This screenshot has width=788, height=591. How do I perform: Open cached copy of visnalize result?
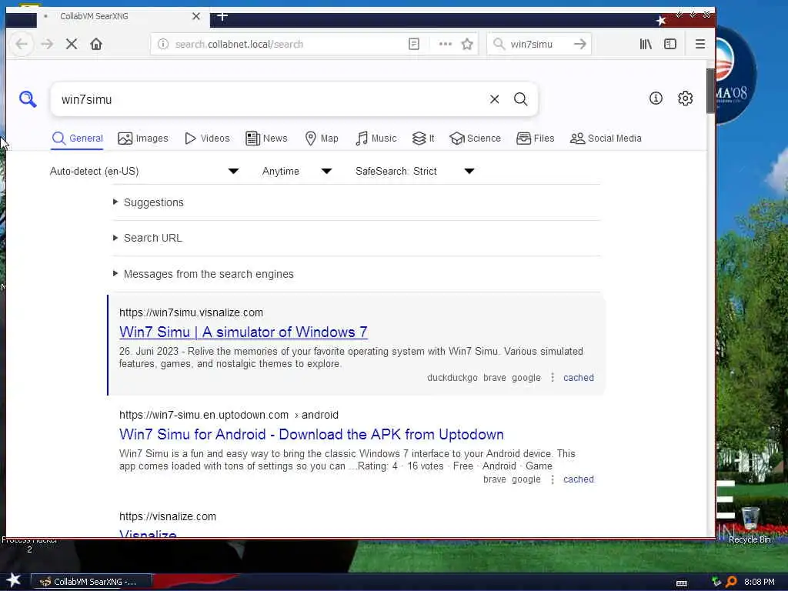click(x=579, y=377)
